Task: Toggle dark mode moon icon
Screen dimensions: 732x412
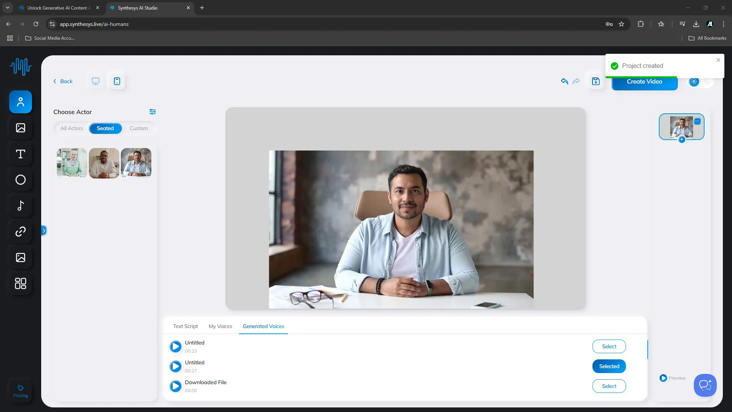Action: (707, 81)
